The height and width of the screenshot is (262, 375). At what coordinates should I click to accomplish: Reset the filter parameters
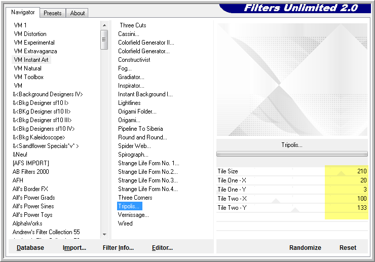point(348,248)
